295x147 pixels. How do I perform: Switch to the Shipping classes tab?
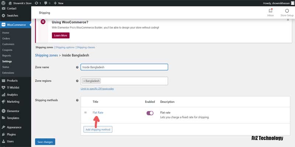click(x=86, y=47)
